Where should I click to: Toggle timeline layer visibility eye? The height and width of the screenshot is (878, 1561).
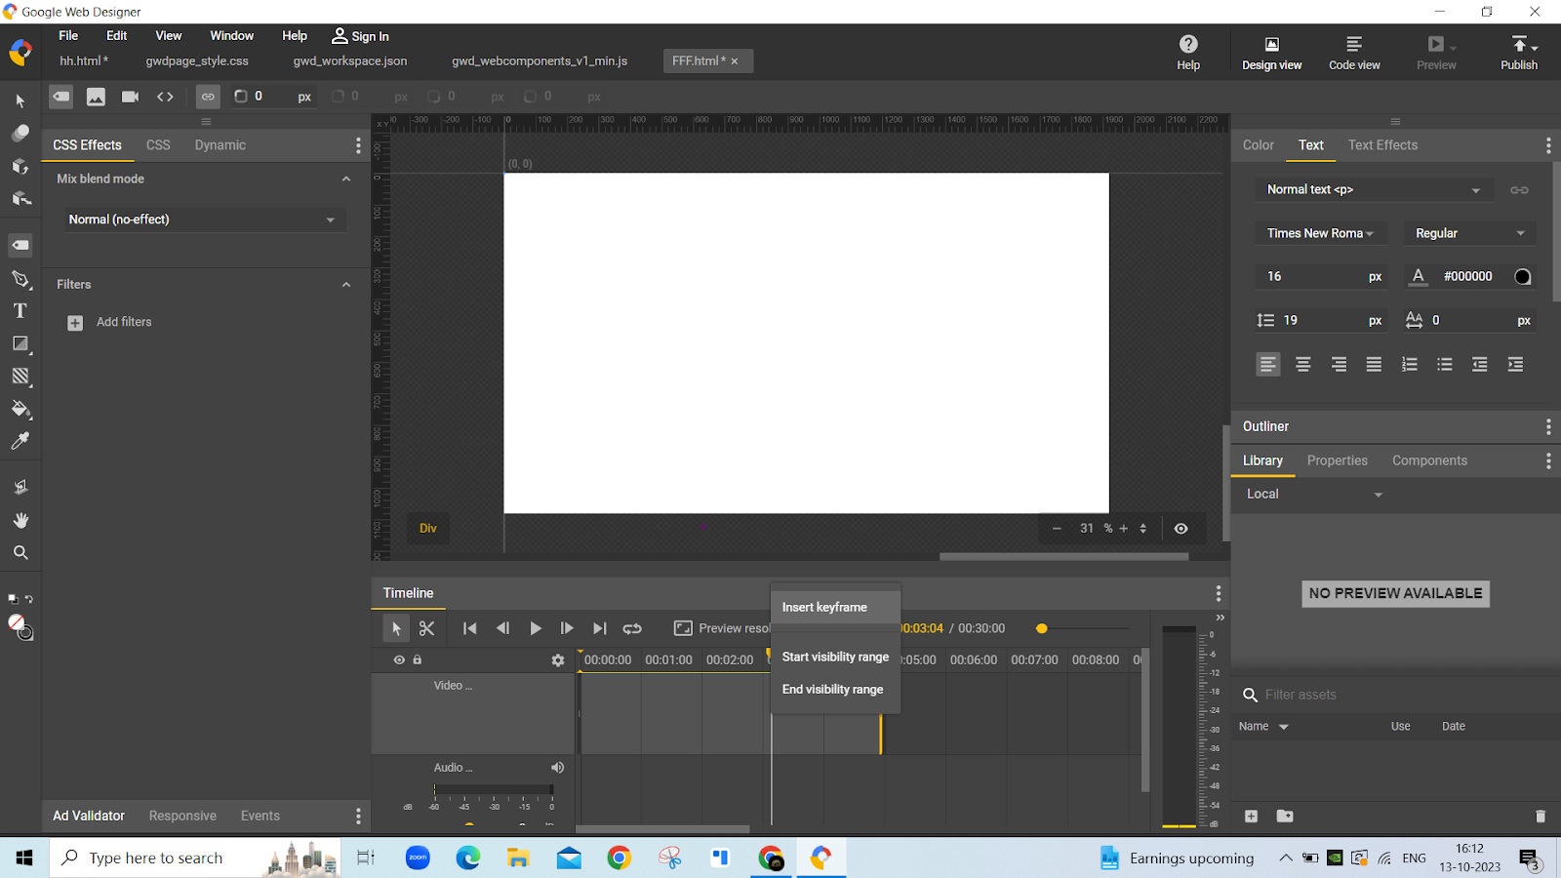(x=399, y=660)
